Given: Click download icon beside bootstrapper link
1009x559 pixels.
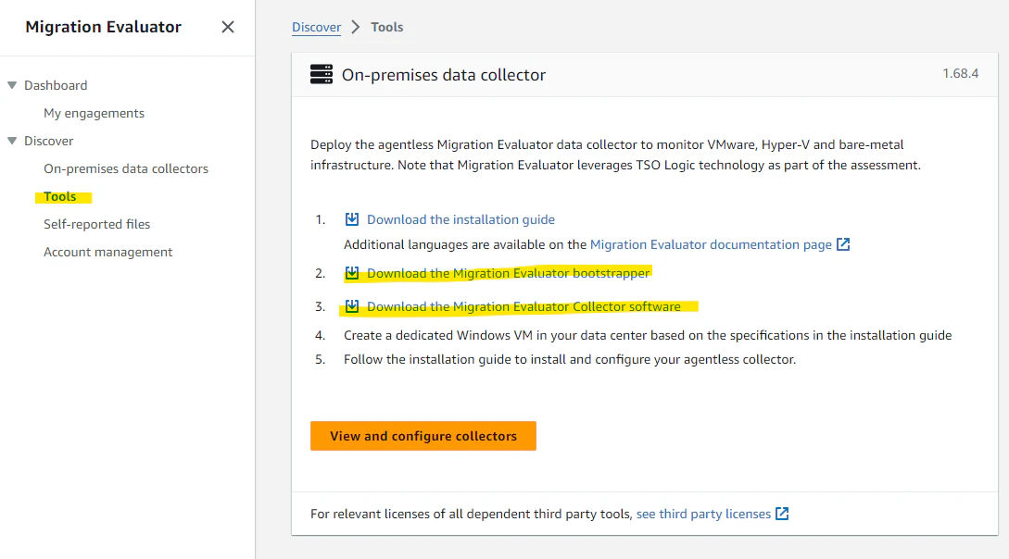Looking at the screenshot, I should [352, 273].
